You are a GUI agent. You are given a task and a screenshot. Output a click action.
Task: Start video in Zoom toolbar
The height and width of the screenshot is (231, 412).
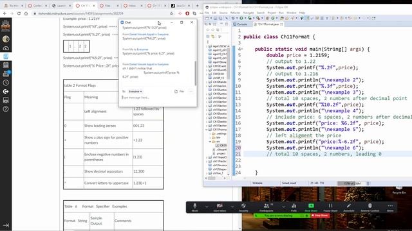[x=220, y=207]
